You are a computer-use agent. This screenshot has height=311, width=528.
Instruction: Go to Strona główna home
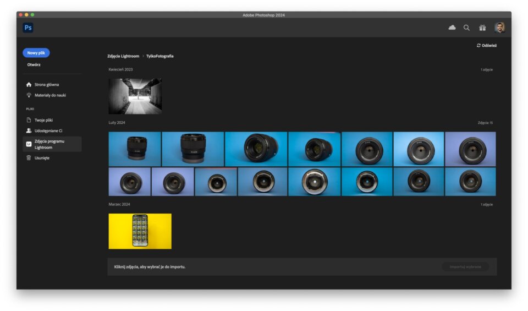[x=46, y=85]
